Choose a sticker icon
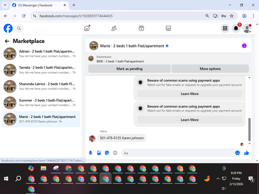259x194 pixels. 107,153
